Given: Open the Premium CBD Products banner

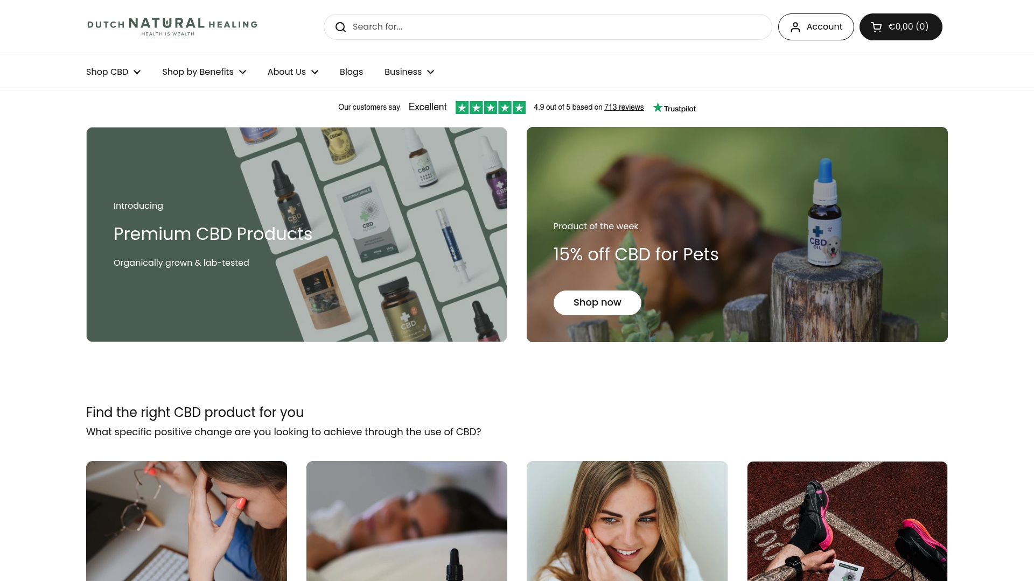Looking at the screenshot, I should [x=297, y=235].
